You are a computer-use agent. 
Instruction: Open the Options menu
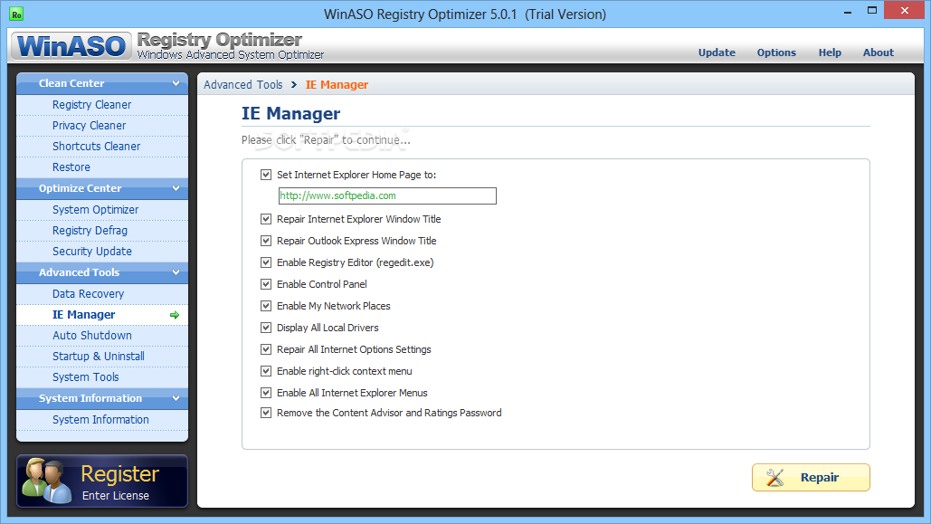776,52
